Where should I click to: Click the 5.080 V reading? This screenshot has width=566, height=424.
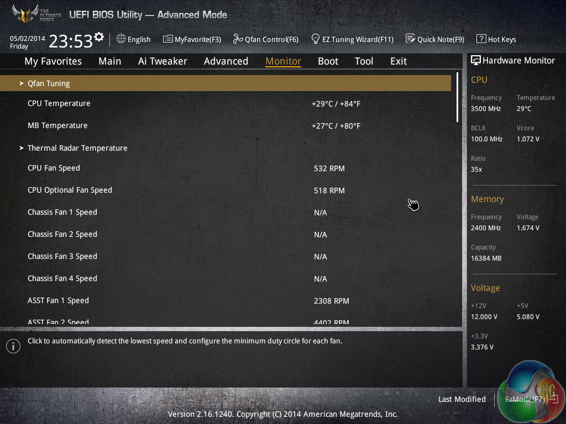(528, 316)
